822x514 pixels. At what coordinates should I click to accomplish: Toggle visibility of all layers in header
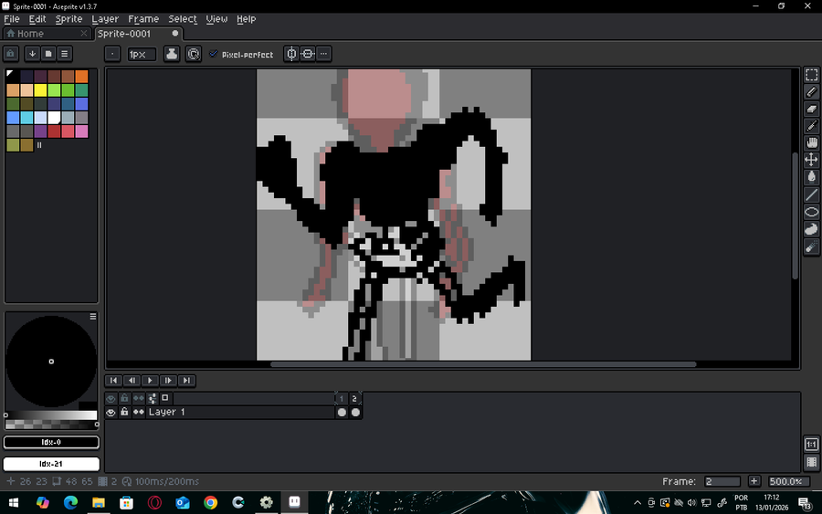point(111,398)
